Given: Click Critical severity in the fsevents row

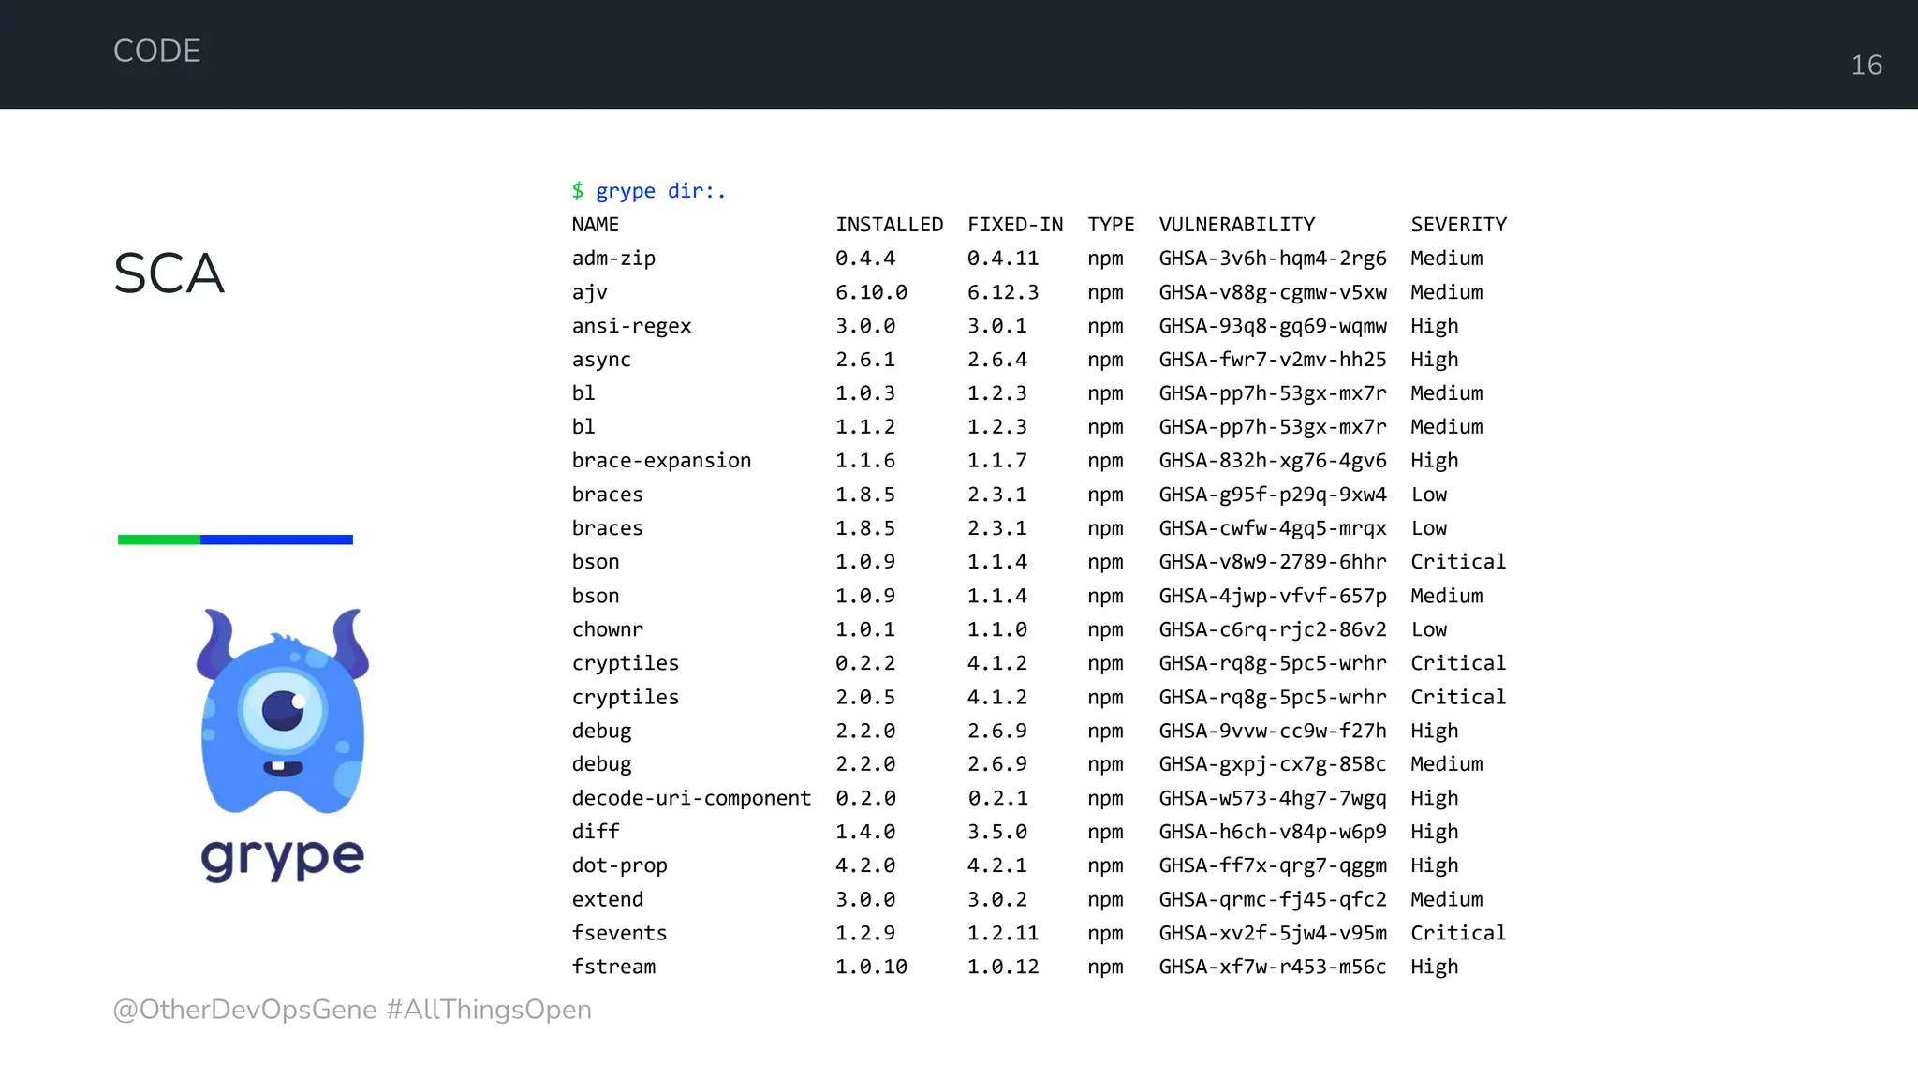Looking at the screenshot, I should point(1459,933).
